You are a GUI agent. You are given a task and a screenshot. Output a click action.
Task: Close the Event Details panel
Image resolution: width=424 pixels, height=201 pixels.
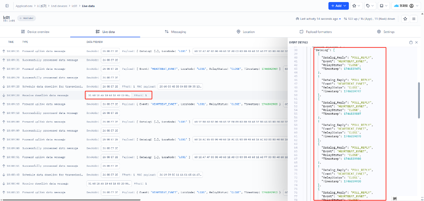coord(417,43)
